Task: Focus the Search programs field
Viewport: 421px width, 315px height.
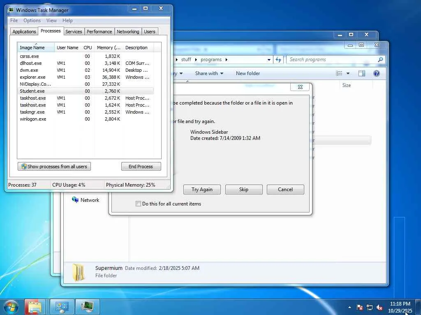Action: pos(335,59)
